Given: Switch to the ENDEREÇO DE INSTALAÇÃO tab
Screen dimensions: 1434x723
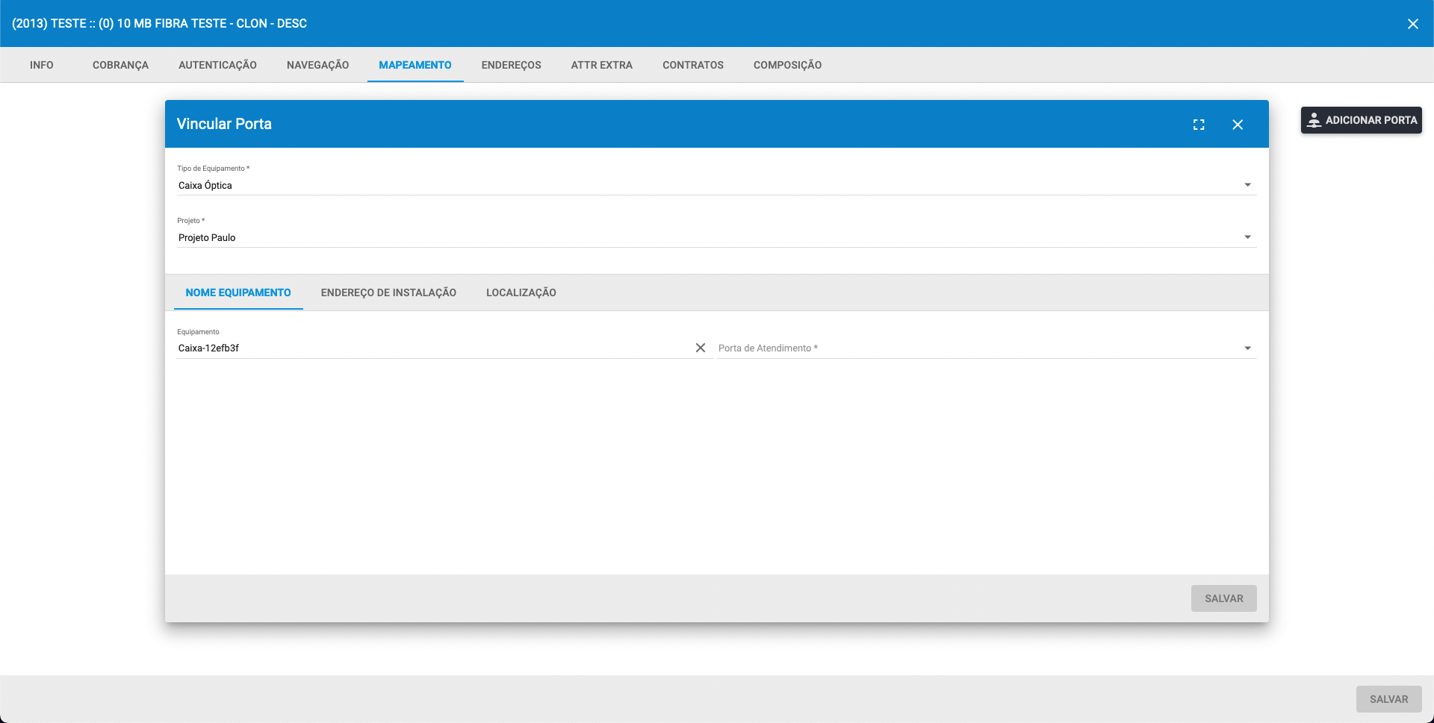Looking at the screenshot, I should [388, 292].
